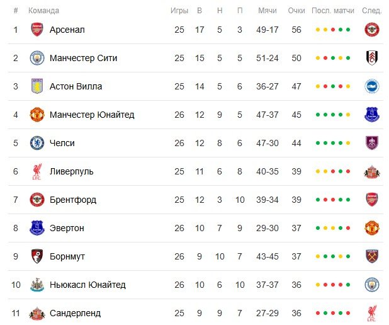Open Bournemouth's next opponent crest in След. column

(x=371, y=256)
